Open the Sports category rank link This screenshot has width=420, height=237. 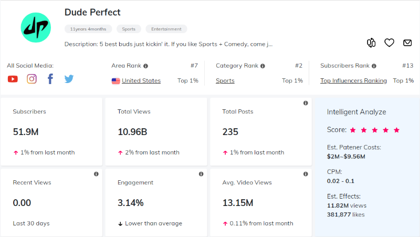tap(225, 81)
